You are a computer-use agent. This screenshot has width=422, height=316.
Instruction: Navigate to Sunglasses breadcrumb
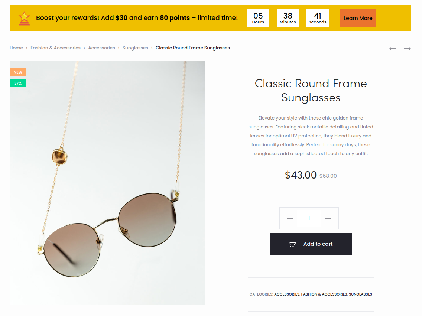coord(135,48)
